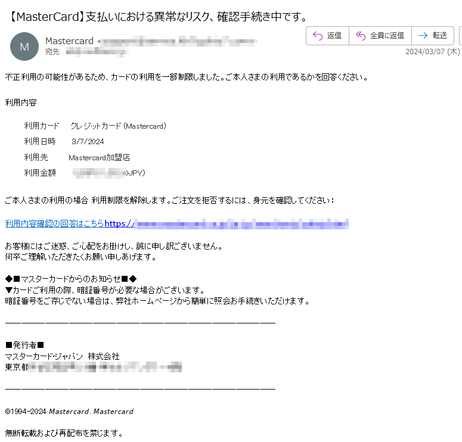This screenshot has width=462, height=442.
Task: Click the 東京都 address line
Action: click(94, 367)
